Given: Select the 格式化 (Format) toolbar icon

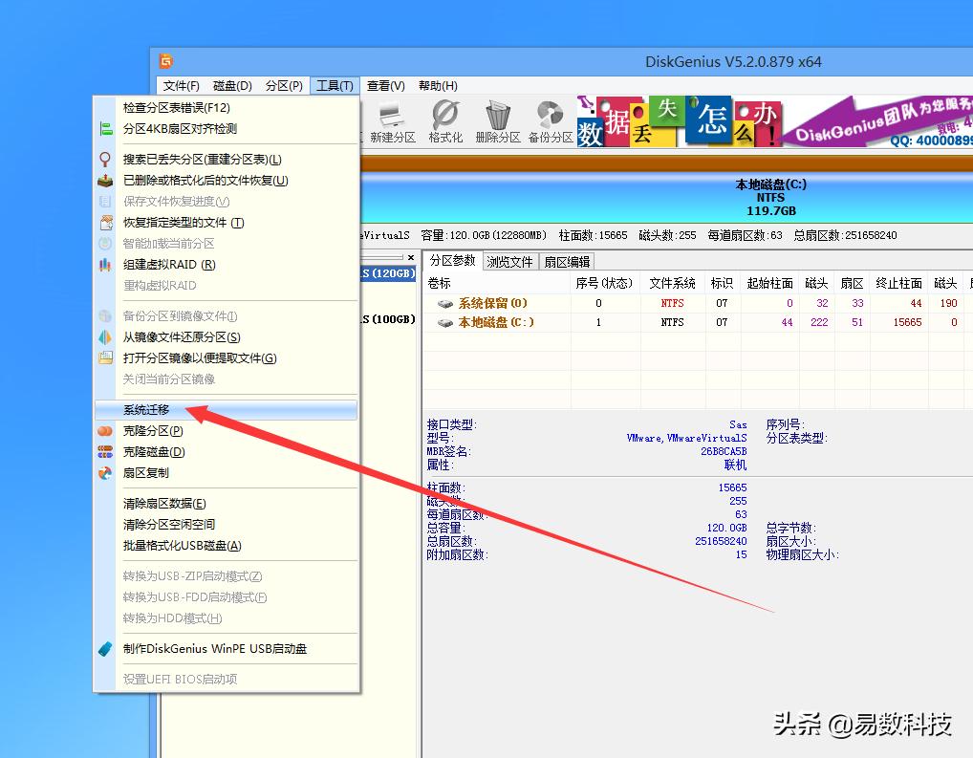Looking at the screenshot, I should (x=445, y=117).
